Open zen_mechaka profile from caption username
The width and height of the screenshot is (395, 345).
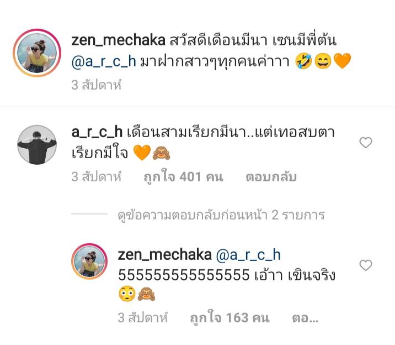point(118,40)
